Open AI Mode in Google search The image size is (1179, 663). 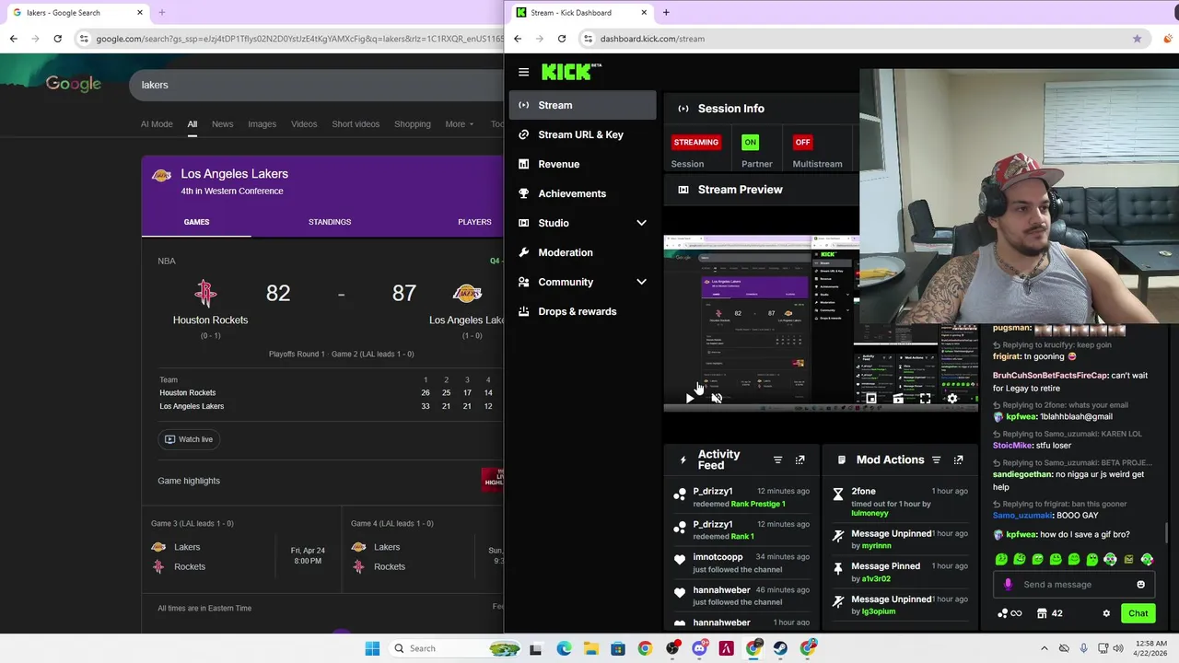point(157,124)
